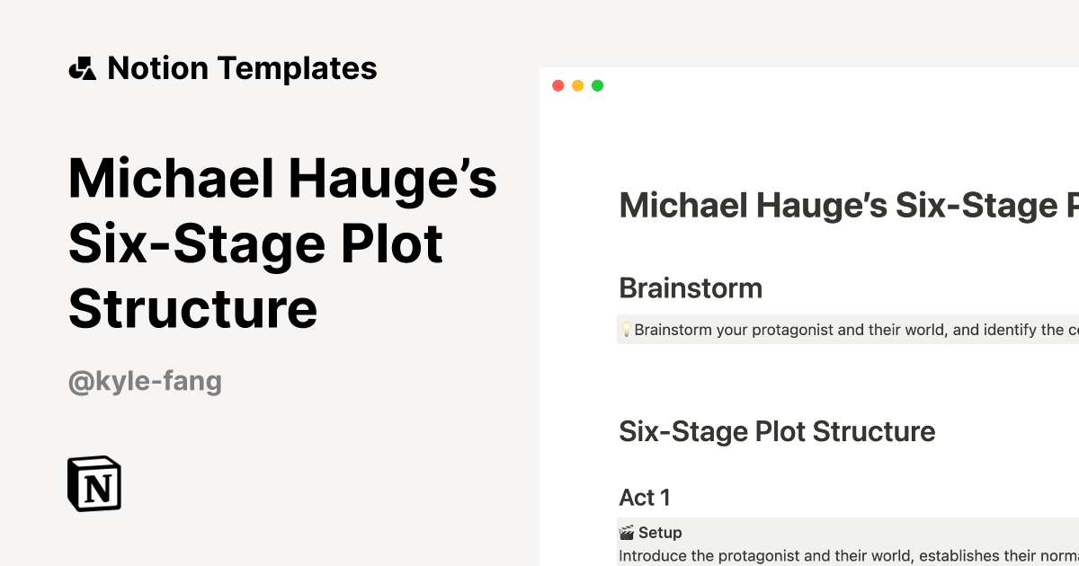Viewport: 1079px width, 566px height.
Task: Click the lightbulb icon in Brainstorm callout
Action: (626, 330)
